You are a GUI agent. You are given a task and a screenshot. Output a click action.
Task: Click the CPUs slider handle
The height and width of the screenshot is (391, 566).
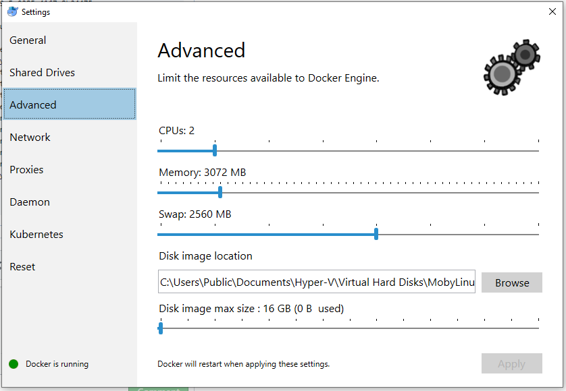[215, 150]
